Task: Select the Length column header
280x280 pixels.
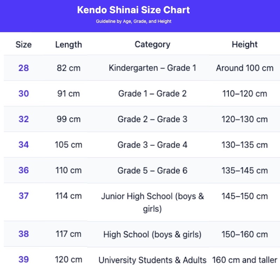Action: pos(69,44)
